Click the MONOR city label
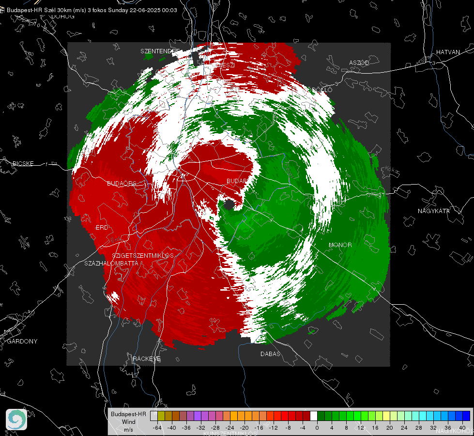474x436 pixels. [x=340, y=245]
